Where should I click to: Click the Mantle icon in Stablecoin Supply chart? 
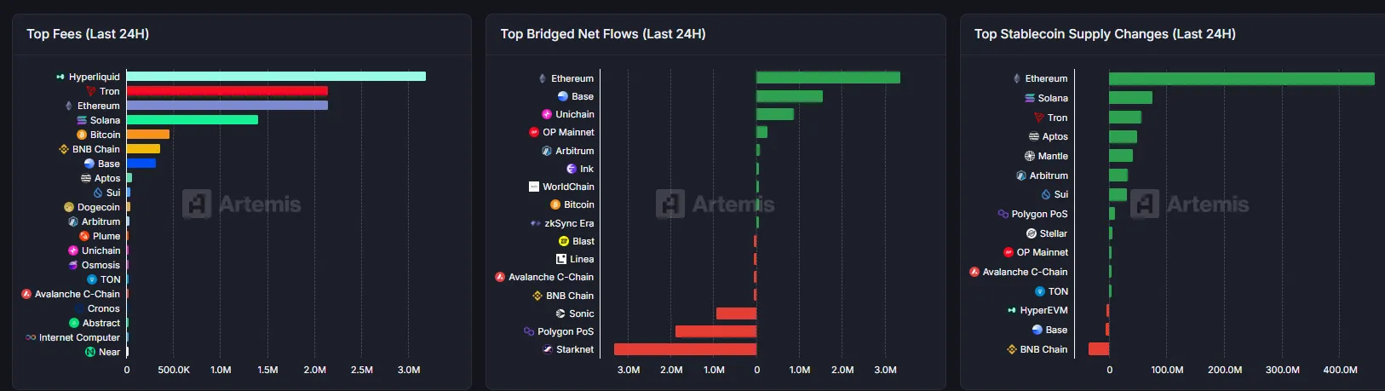(x=1030, y=156)
